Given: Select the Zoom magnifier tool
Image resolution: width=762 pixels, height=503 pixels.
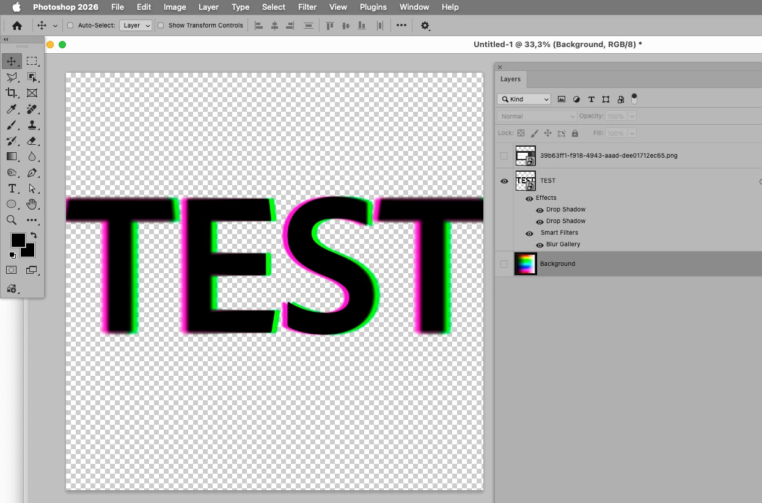Looking at the screenshot, I should click(x=12, y=220).
